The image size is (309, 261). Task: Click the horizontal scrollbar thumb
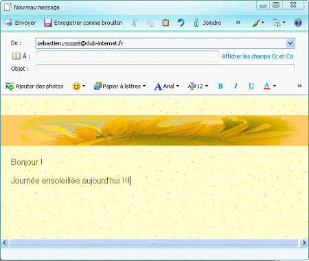click(x=153, y=242)
